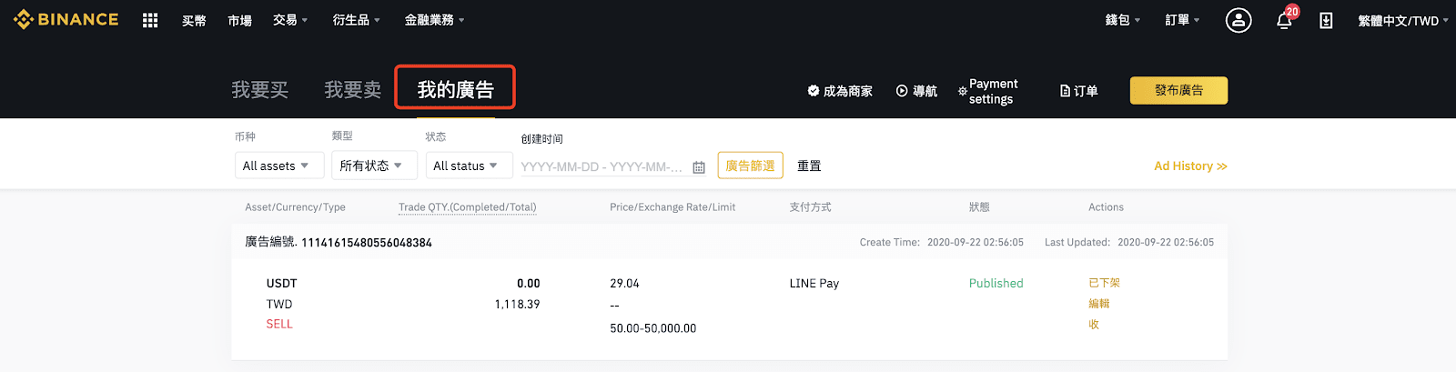Expand the All status dropdown

(469, 166)
